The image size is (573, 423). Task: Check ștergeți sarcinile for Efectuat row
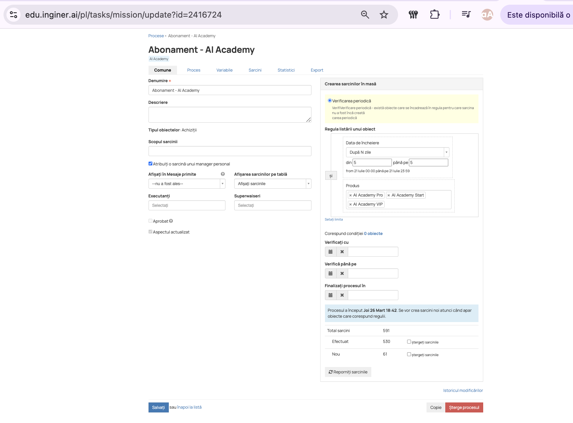409,341
